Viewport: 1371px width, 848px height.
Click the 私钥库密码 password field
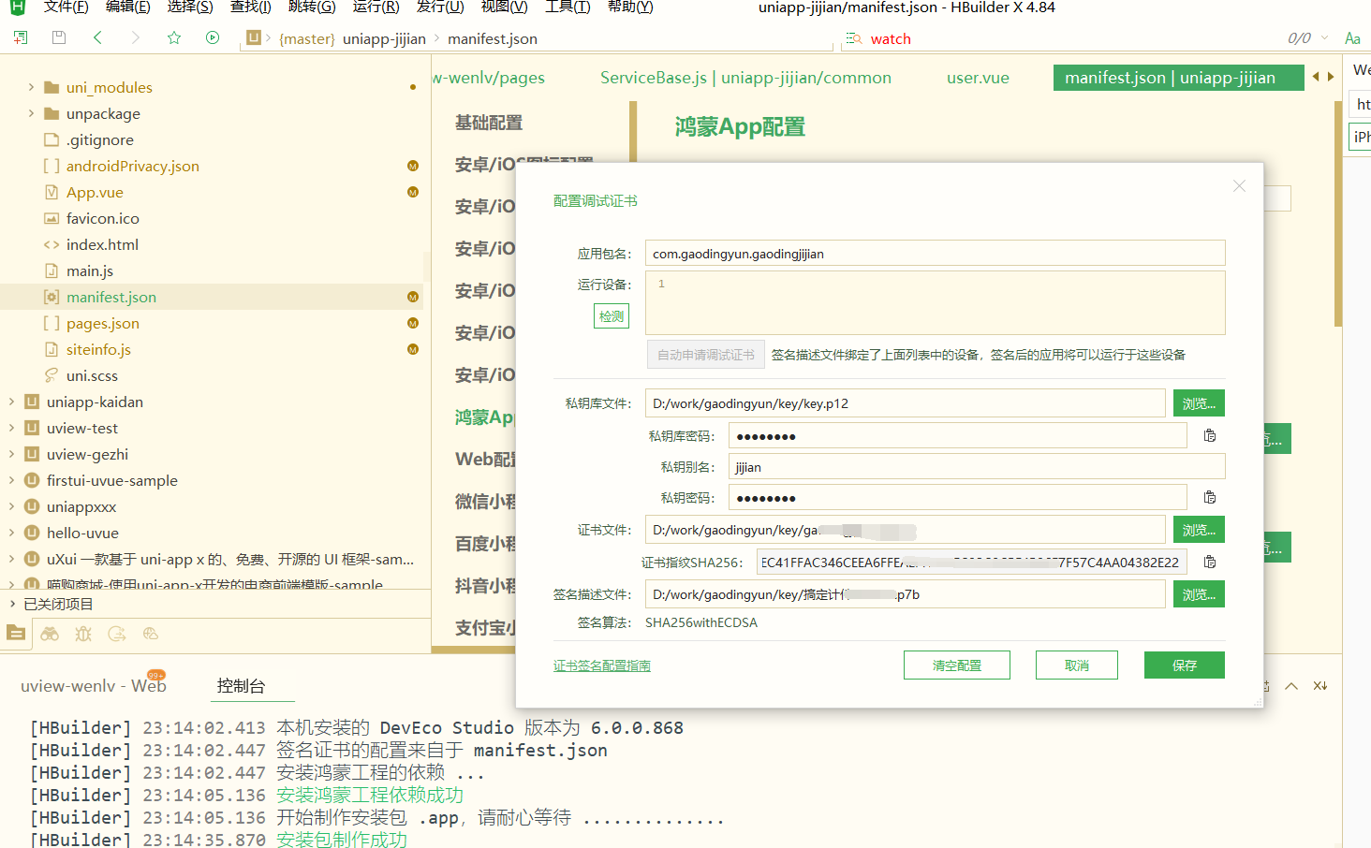click(x=958, y=435)
